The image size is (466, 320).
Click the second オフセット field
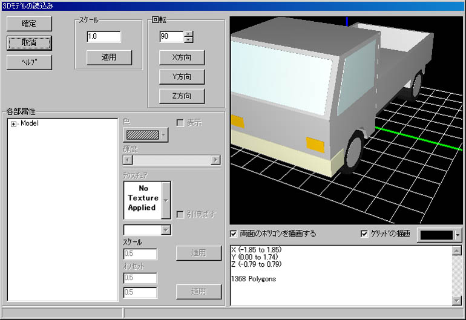pyautogui.click(x=140, y=292)
